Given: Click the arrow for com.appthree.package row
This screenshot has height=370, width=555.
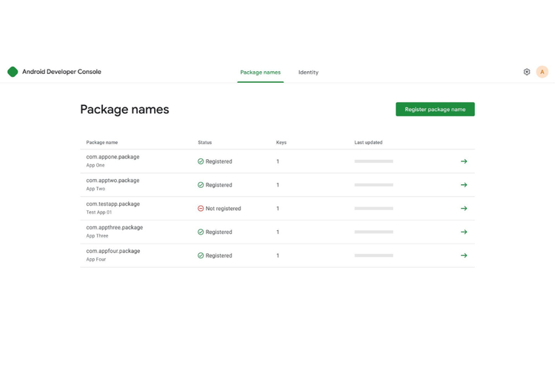Looking at the screenshot, I should click(x=464, y=232).
